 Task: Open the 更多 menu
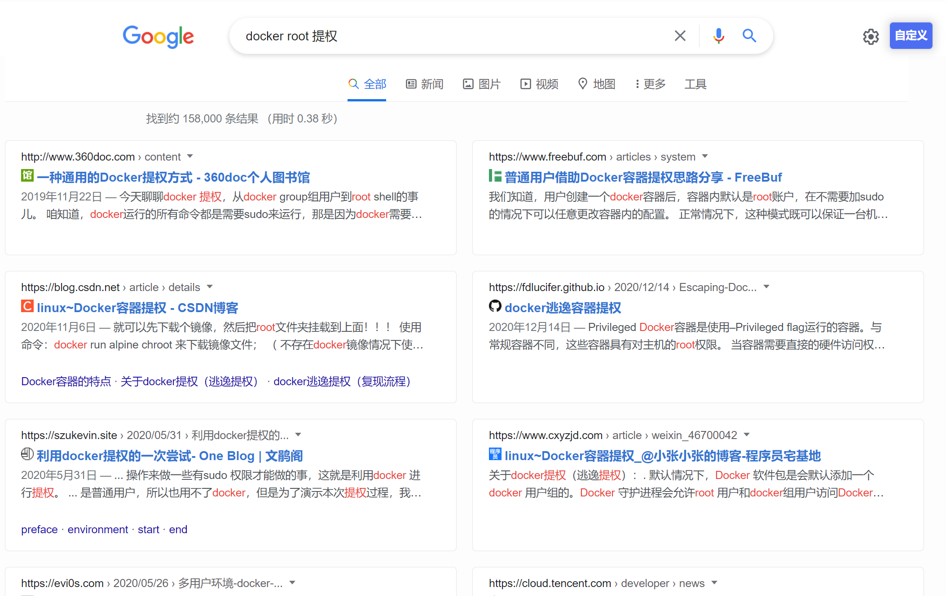650,84
